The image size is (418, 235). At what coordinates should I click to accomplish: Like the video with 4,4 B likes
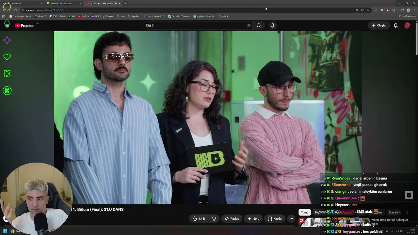point(199,219)
